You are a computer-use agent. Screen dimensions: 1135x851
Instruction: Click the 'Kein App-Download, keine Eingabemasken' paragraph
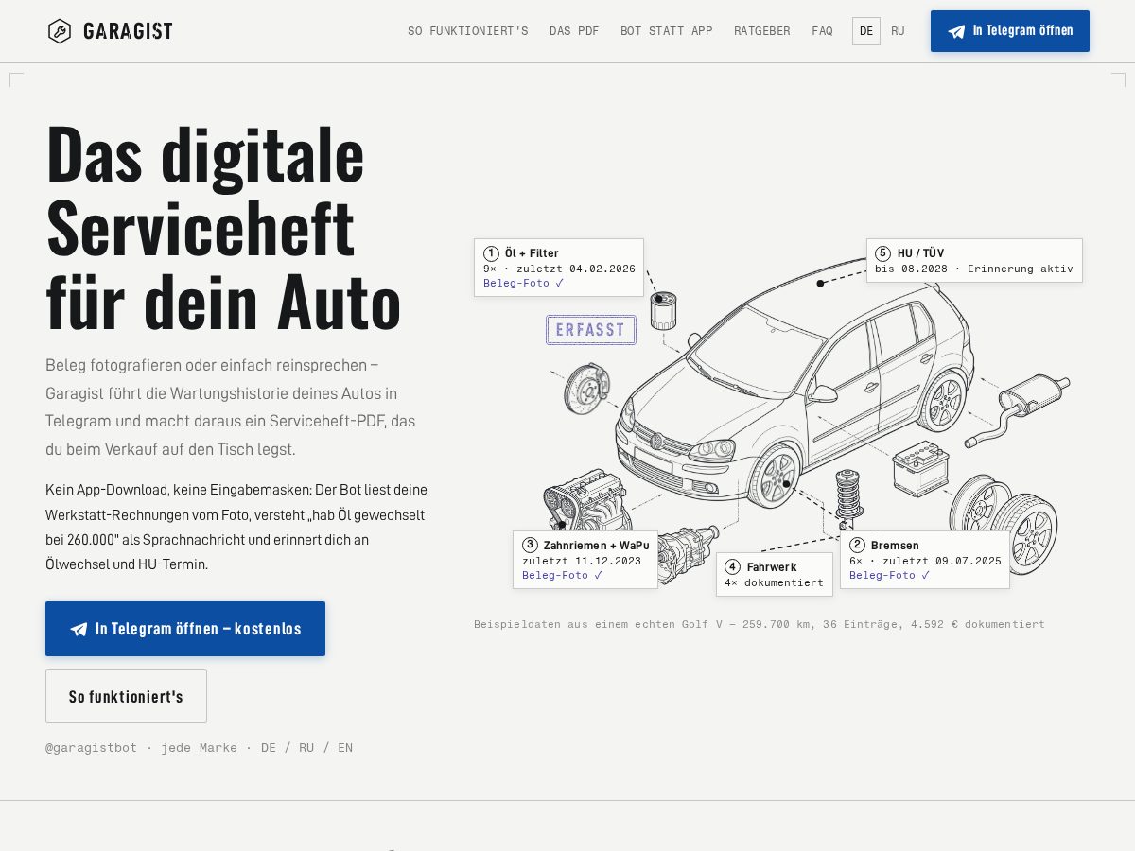tap(236, 528)
